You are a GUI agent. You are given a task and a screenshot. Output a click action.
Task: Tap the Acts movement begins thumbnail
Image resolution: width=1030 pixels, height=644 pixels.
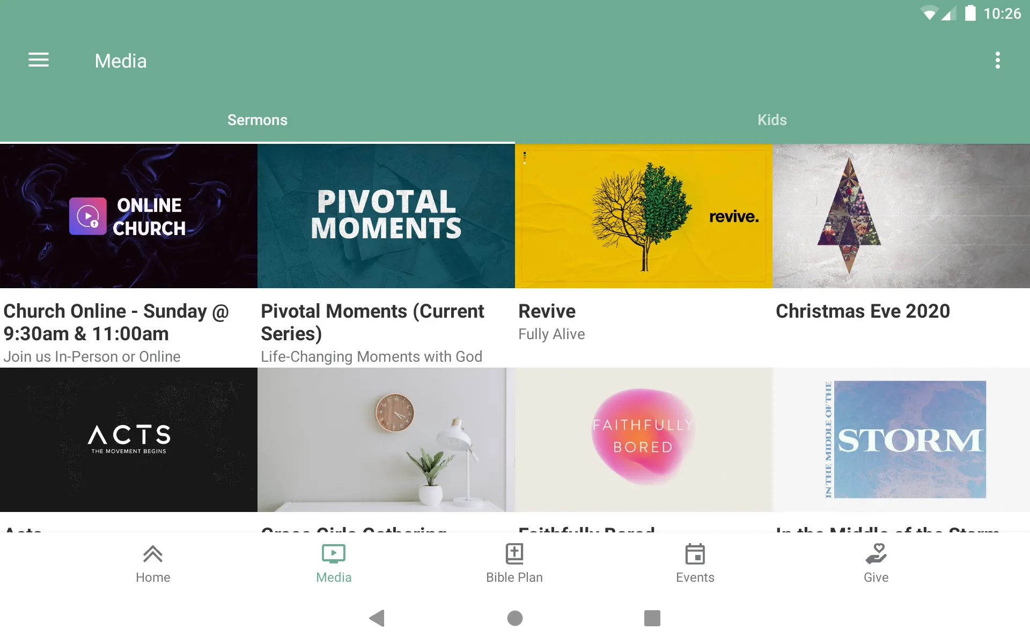point(129,439)
